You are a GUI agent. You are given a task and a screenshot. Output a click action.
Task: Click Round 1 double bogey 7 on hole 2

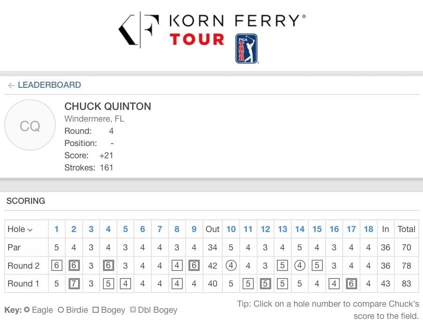[74, 284]
